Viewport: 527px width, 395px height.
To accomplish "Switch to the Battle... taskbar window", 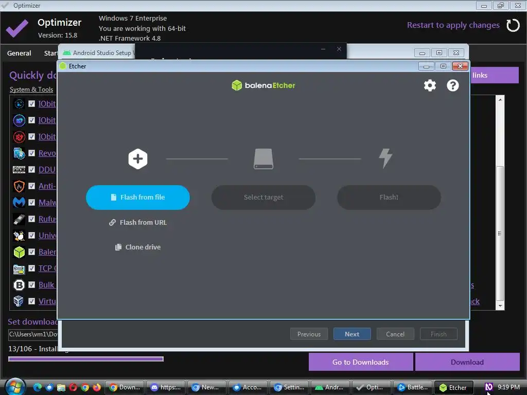I will click(413, 387).
